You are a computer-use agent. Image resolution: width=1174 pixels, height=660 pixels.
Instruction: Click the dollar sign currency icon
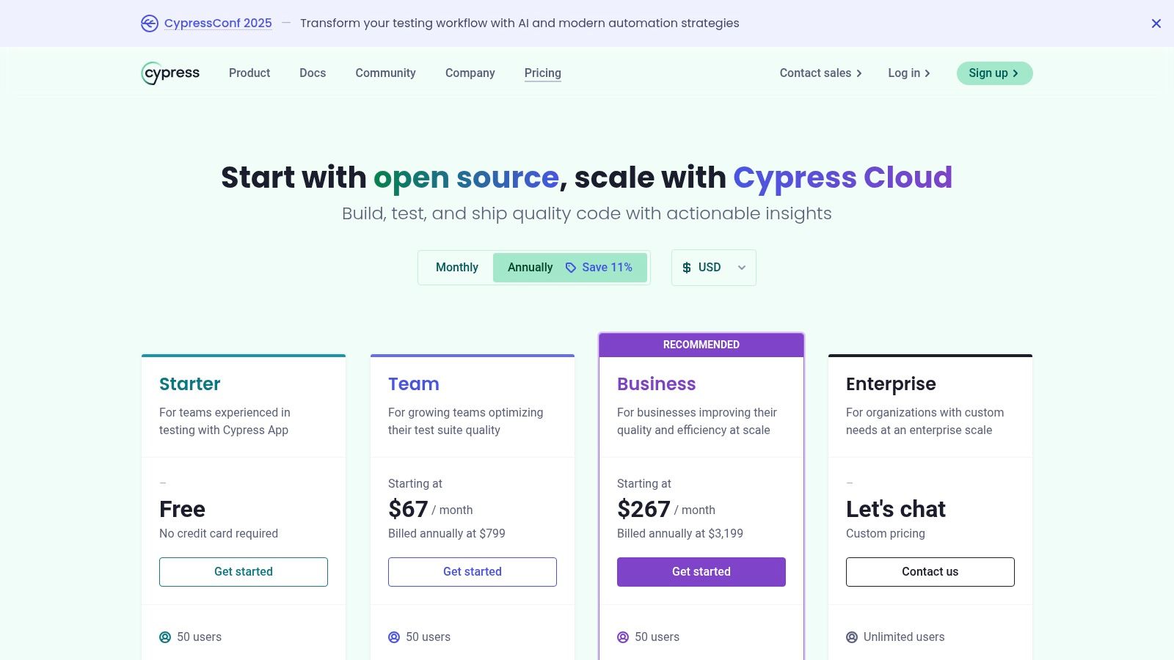click(687, 268)
